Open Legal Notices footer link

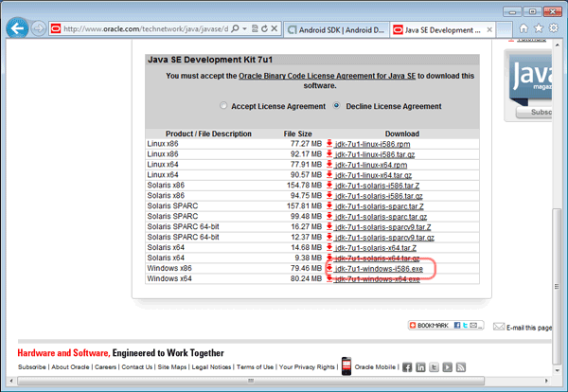(x=211, y=367)
